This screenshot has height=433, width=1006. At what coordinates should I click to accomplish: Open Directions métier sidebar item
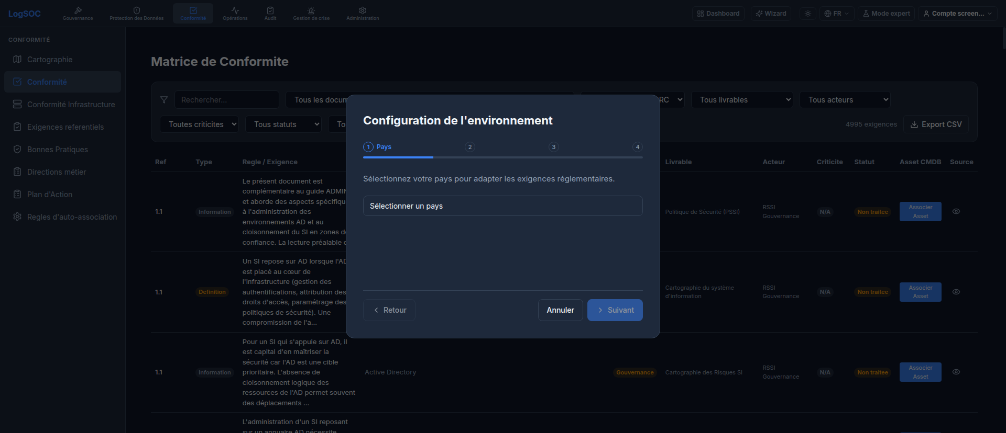(x=62, y=172)
